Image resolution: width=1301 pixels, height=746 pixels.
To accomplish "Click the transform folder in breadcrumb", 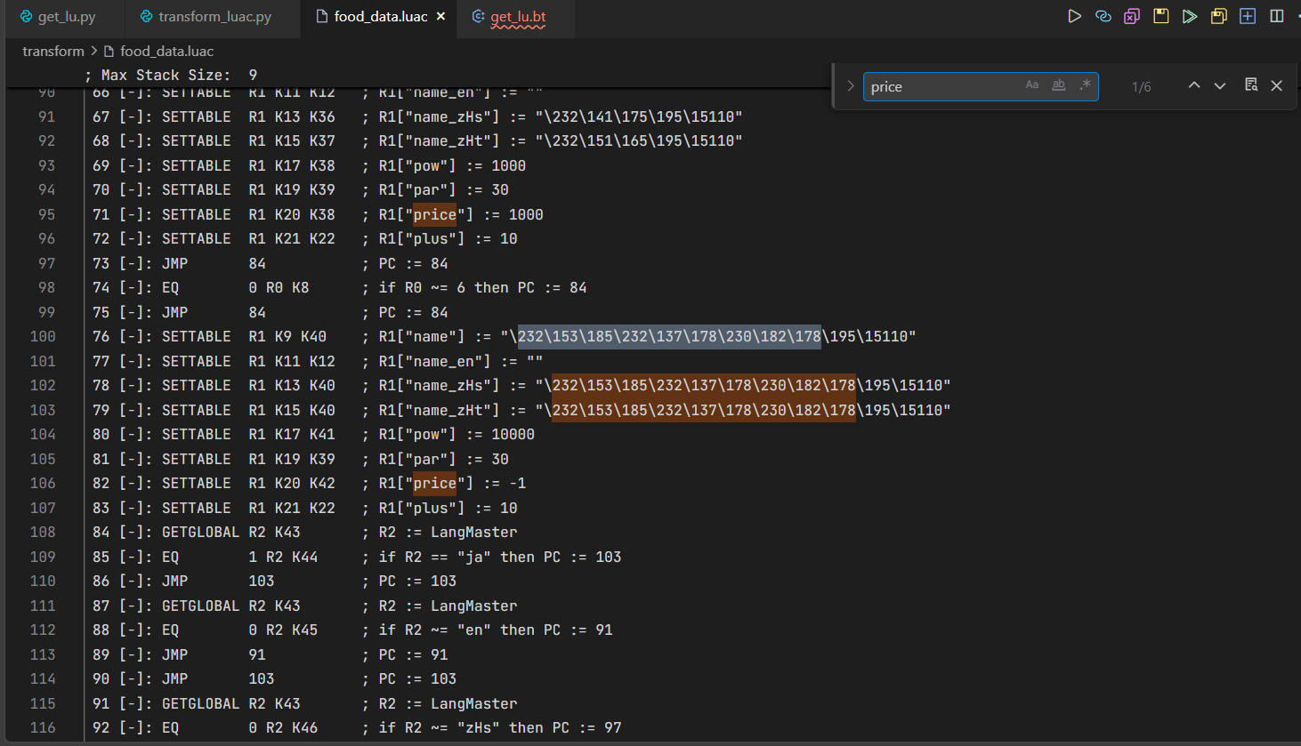I will coord(53,52).
